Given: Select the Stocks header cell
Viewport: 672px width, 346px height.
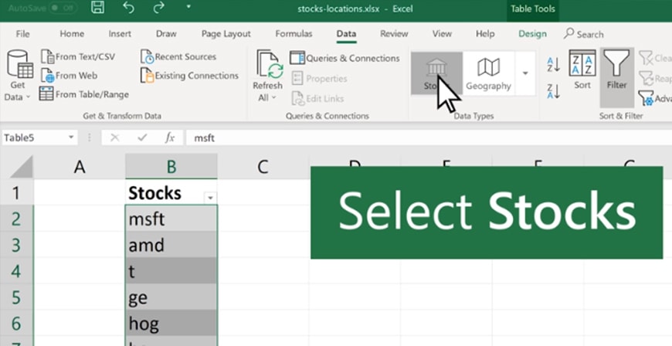Looking at the screenshot, I should [x=171, y=192].
